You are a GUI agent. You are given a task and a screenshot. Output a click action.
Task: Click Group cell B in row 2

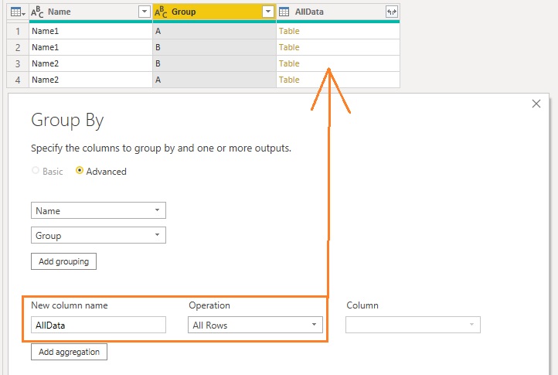pos(214,47)
